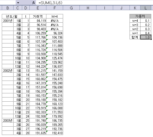Click the 가중치 header cell
This screenshot has height=137, width=153.
tap(140, 16)
